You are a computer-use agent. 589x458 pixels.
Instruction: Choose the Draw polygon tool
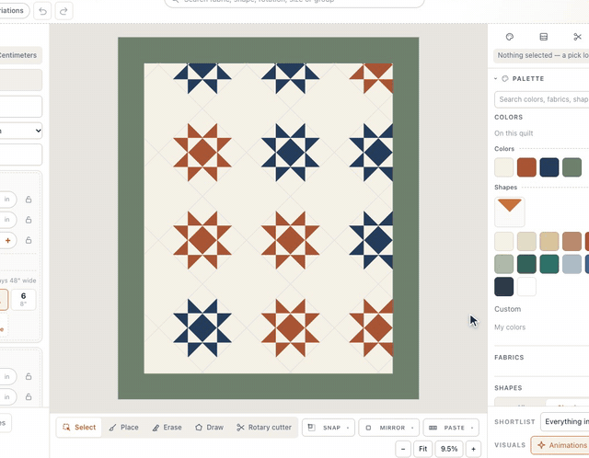[x=209, y=428]
